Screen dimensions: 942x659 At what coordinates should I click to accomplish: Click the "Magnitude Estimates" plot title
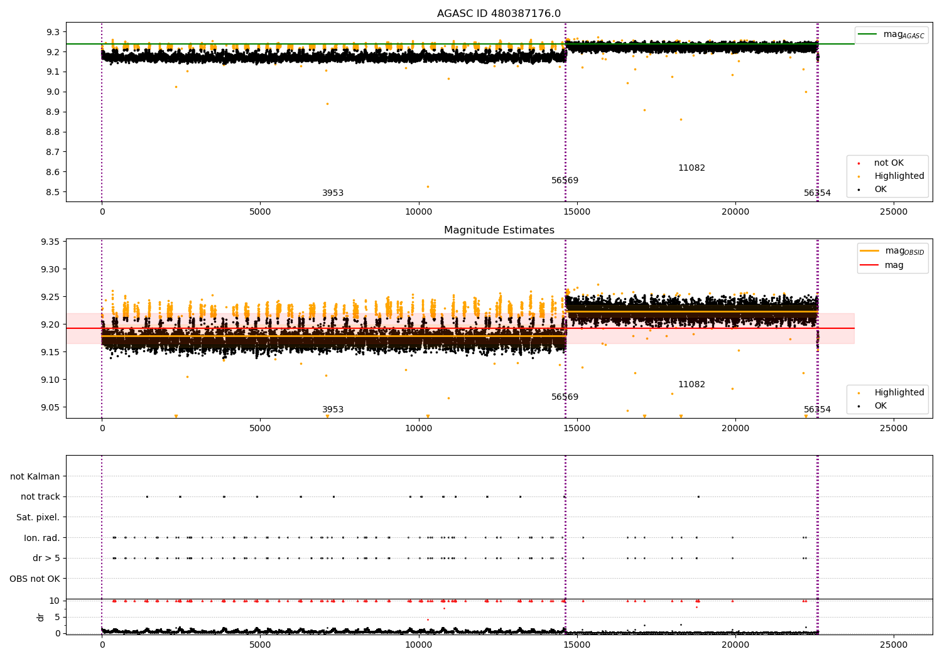(499, 230)
